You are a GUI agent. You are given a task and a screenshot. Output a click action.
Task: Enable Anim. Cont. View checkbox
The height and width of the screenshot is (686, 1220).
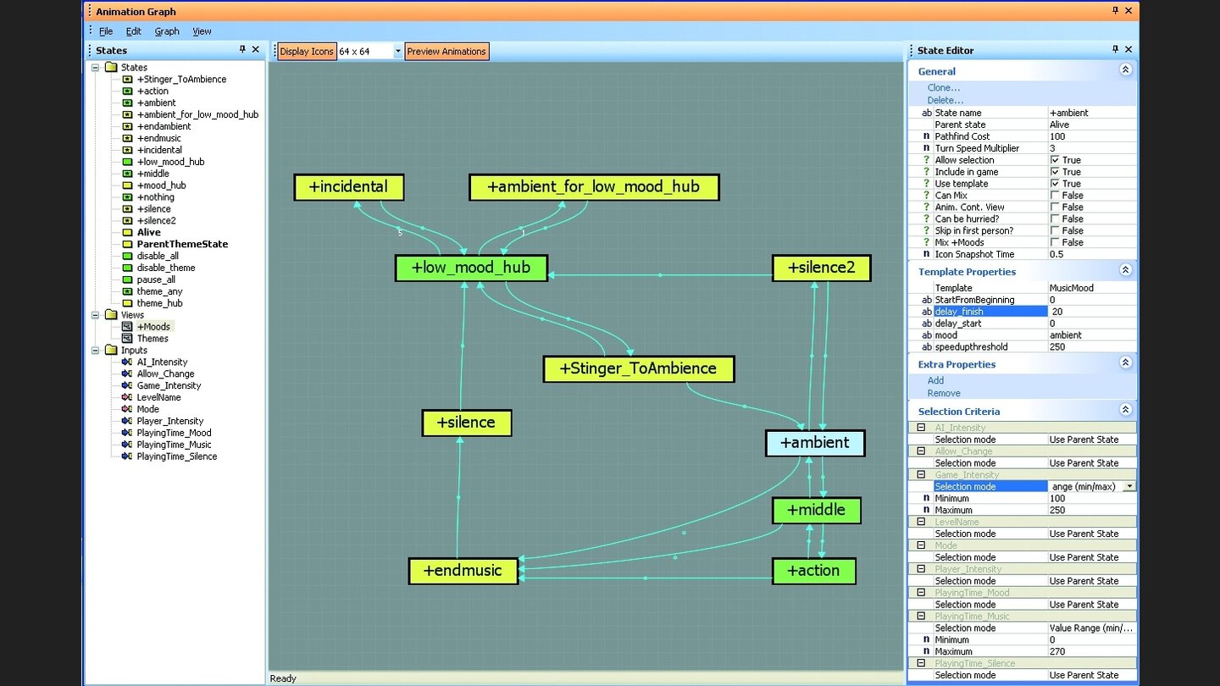[1055, 207]
